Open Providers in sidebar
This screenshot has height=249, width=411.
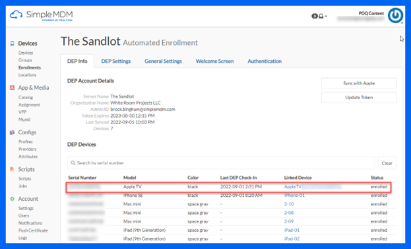pyautogui.click(x=27, y=149)
